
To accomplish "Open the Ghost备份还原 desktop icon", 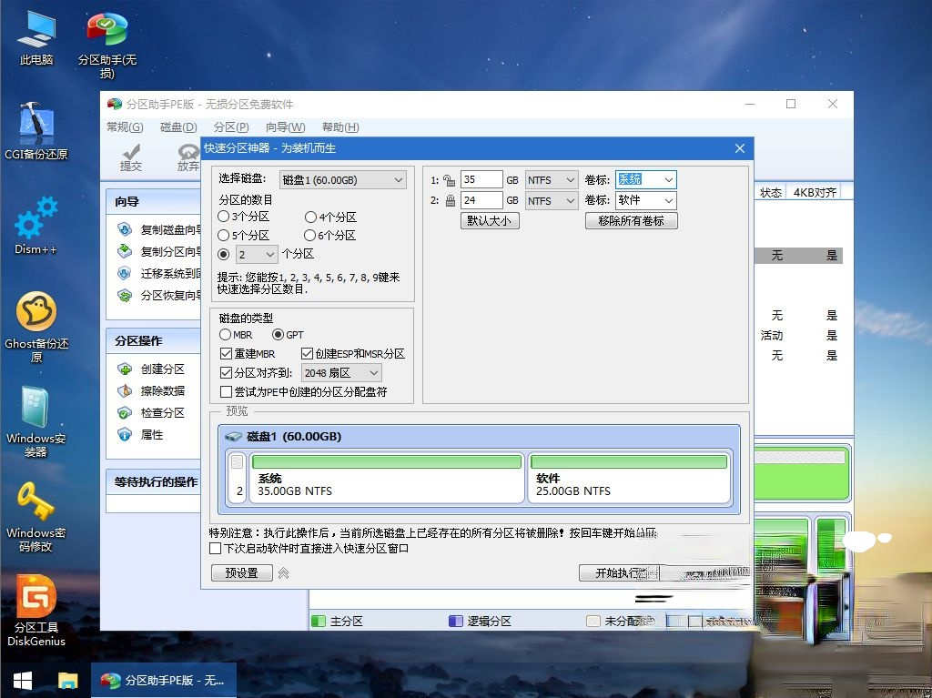I will coord(36,327).
